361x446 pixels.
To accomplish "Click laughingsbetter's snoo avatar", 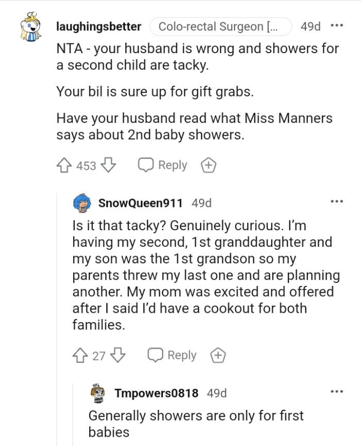I will (x=31, y=26).
